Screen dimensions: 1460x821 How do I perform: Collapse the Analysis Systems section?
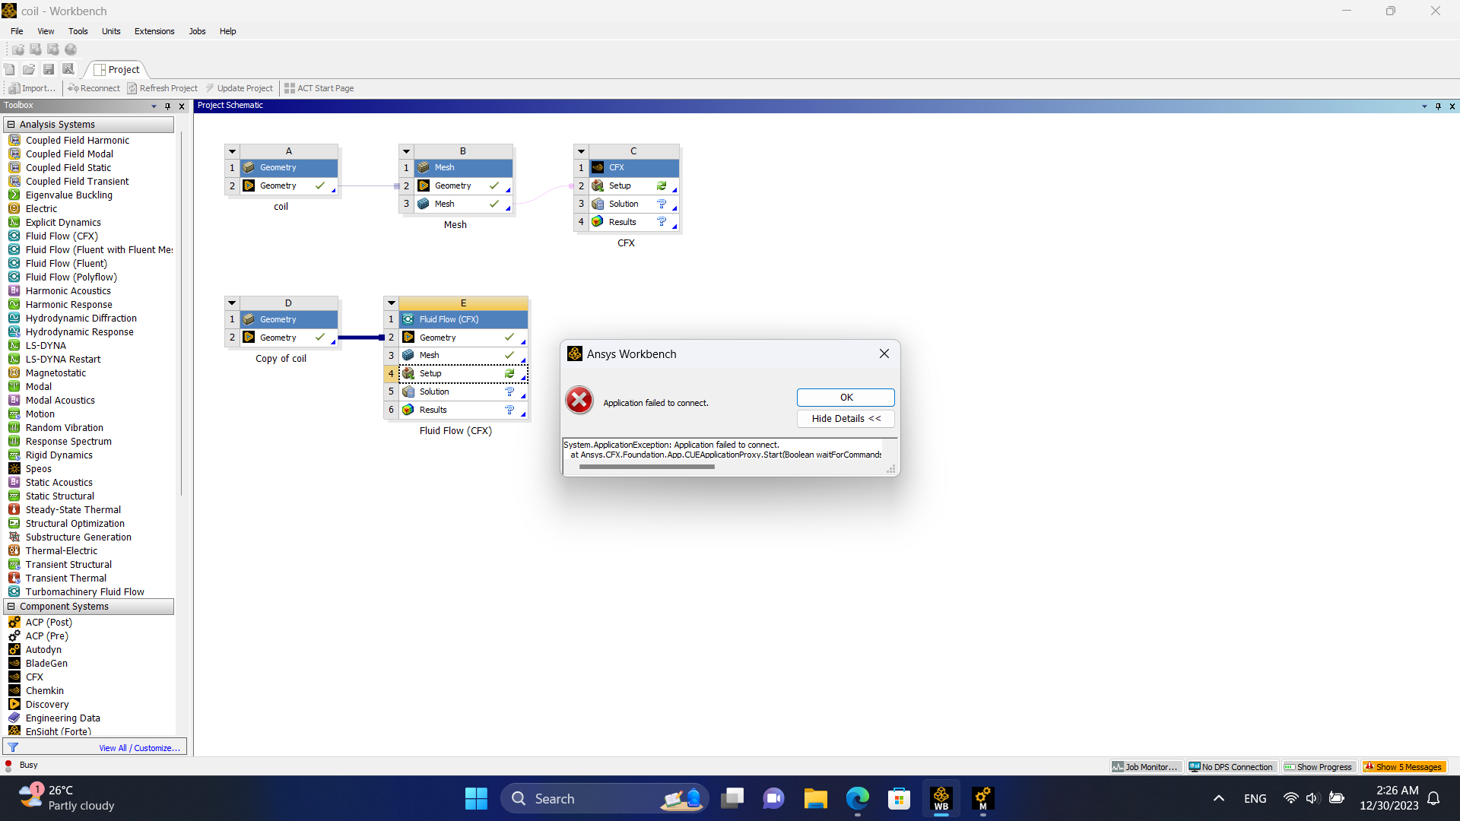11,125
